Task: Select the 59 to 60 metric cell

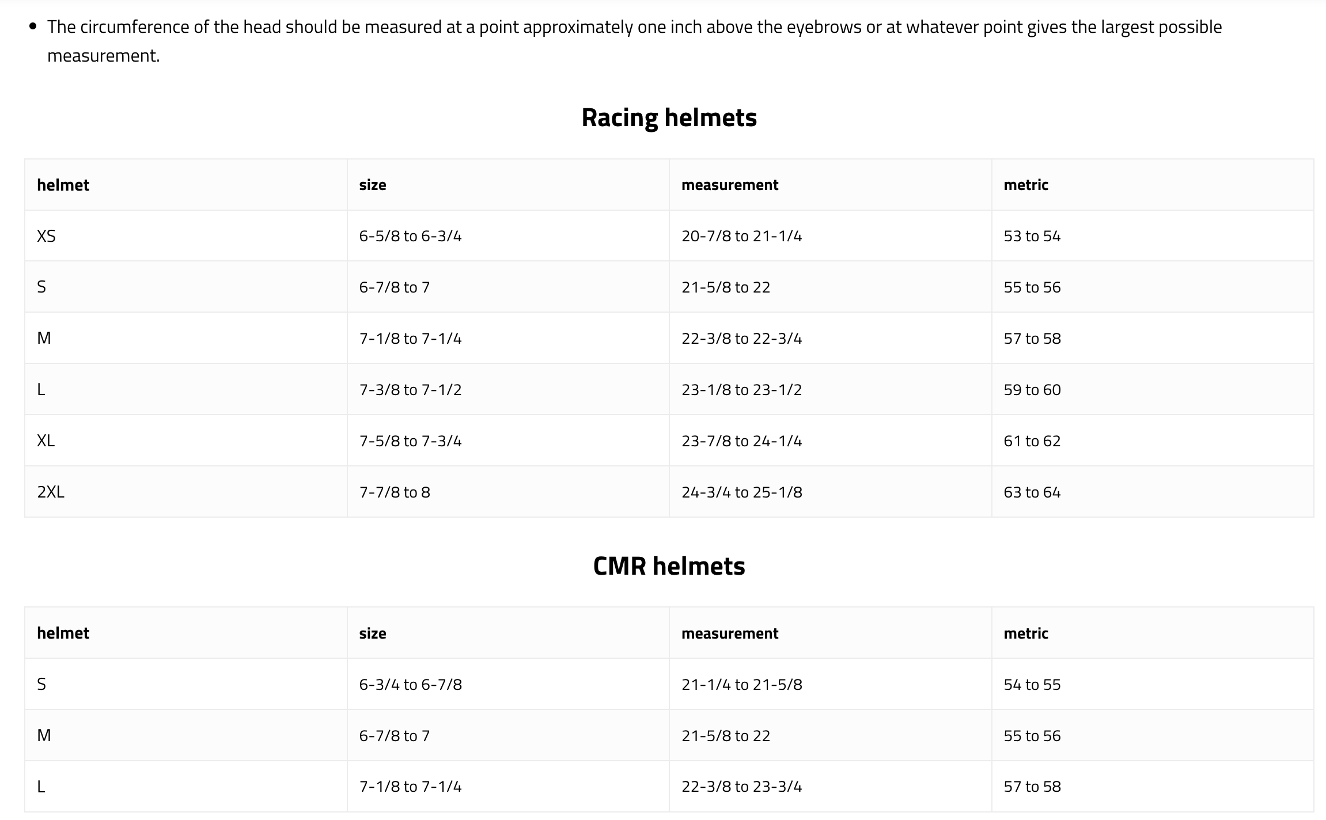Action: point(1153,389)
